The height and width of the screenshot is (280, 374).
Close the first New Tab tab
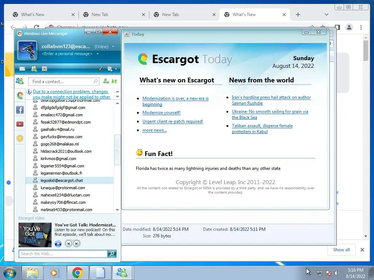pyautogui.click(x=143, y=15)
